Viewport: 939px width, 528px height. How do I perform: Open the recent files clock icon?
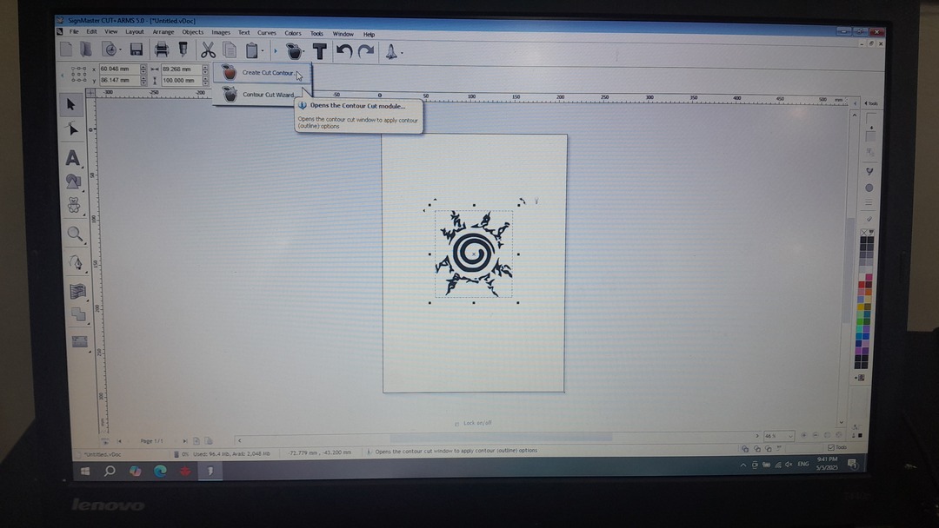(x=109, y=49)
